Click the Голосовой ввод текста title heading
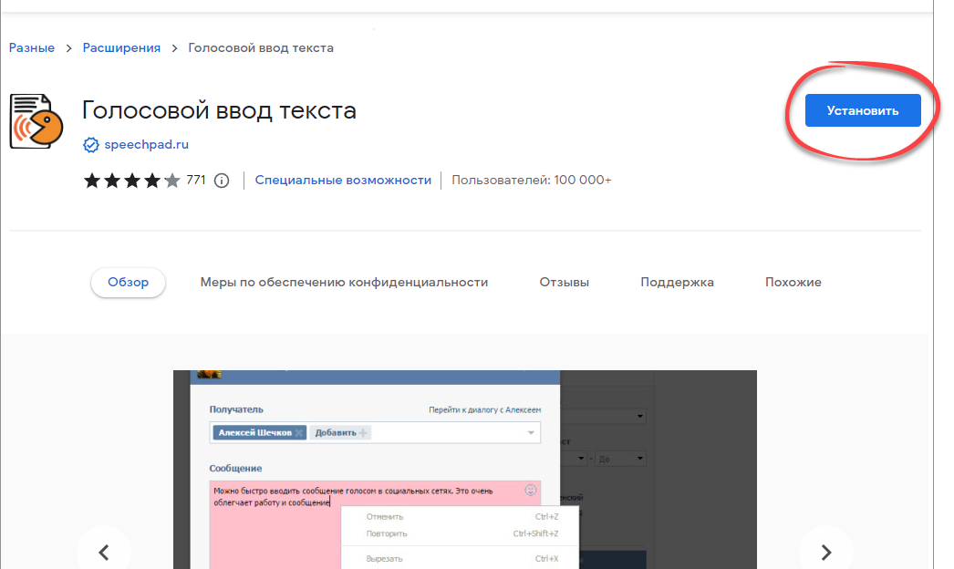The height and width of the screenshot is (569, 954). click(219, 110)
